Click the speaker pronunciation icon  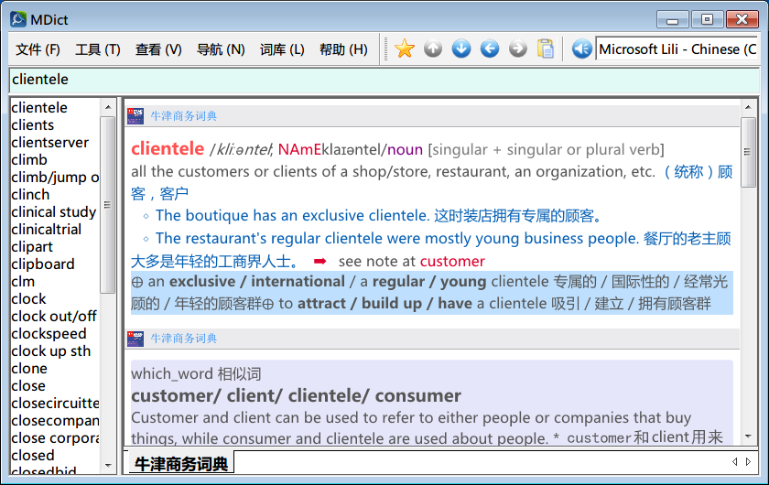pos(582,49)
